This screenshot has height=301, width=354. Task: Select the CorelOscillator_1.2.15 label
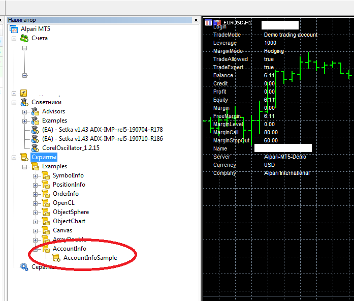71,148
